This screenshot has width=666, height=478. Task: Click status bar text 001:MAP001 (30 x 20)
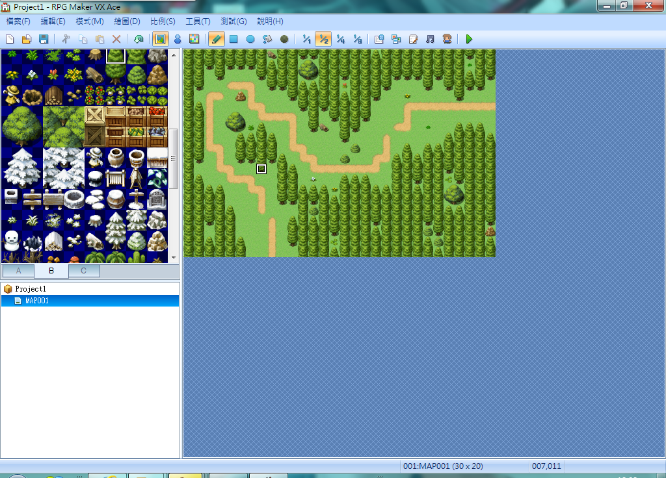[x=443, y=466]
